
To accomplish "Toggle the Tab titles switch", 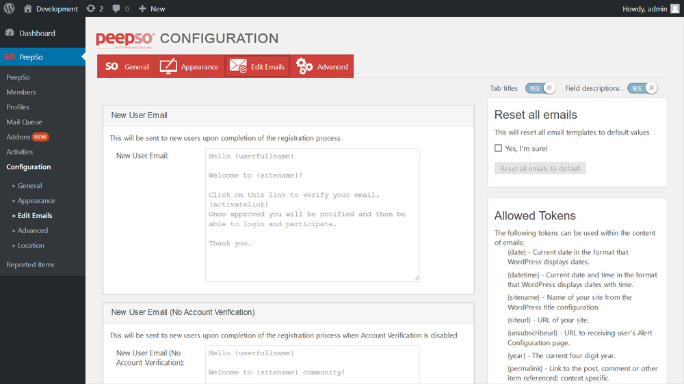I will point(540,88).
